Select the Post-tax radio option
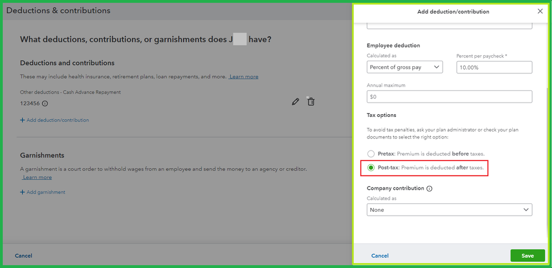Screen dimensions: 552x268 [x=371, y=168]
